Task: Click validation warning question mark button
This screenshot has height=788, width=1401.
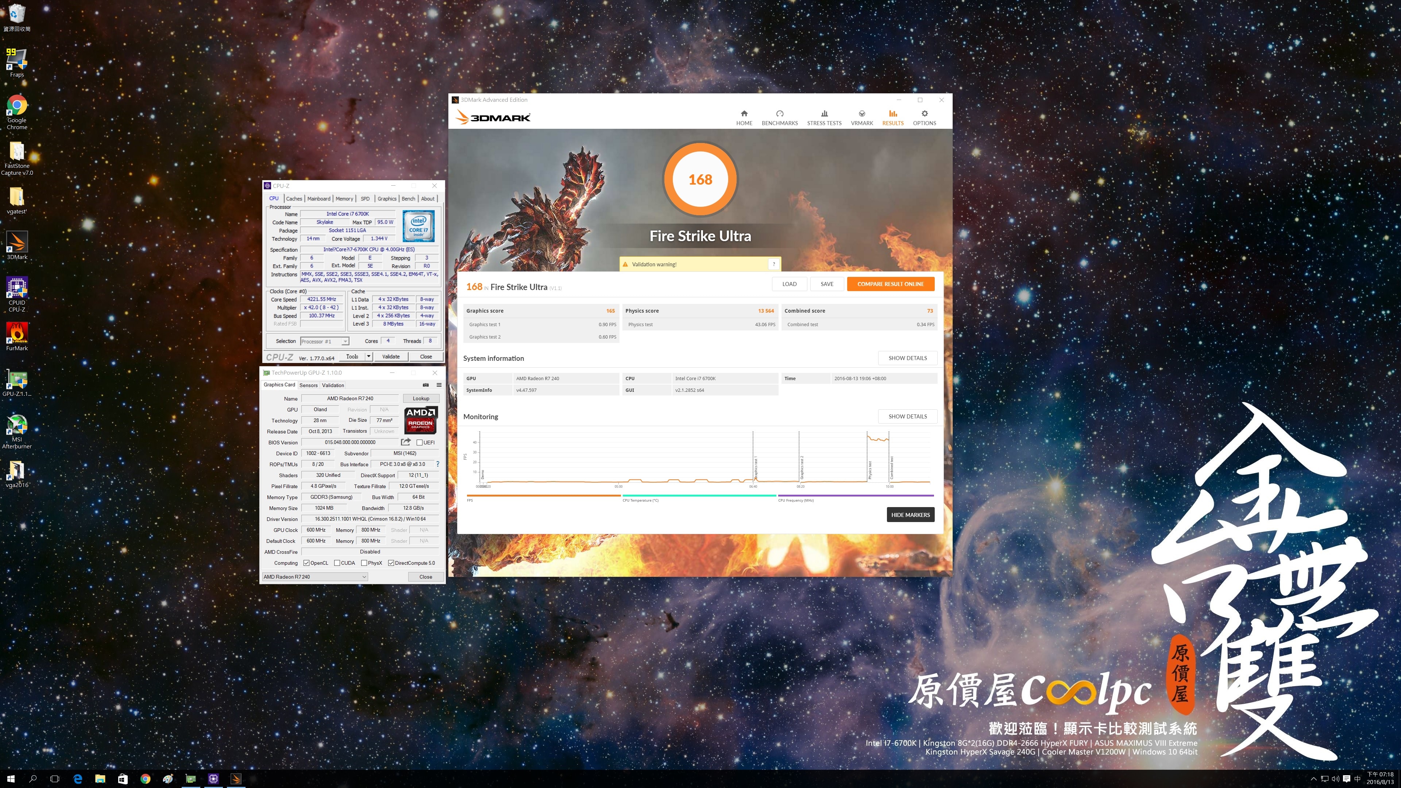Action: coord(774,264)
